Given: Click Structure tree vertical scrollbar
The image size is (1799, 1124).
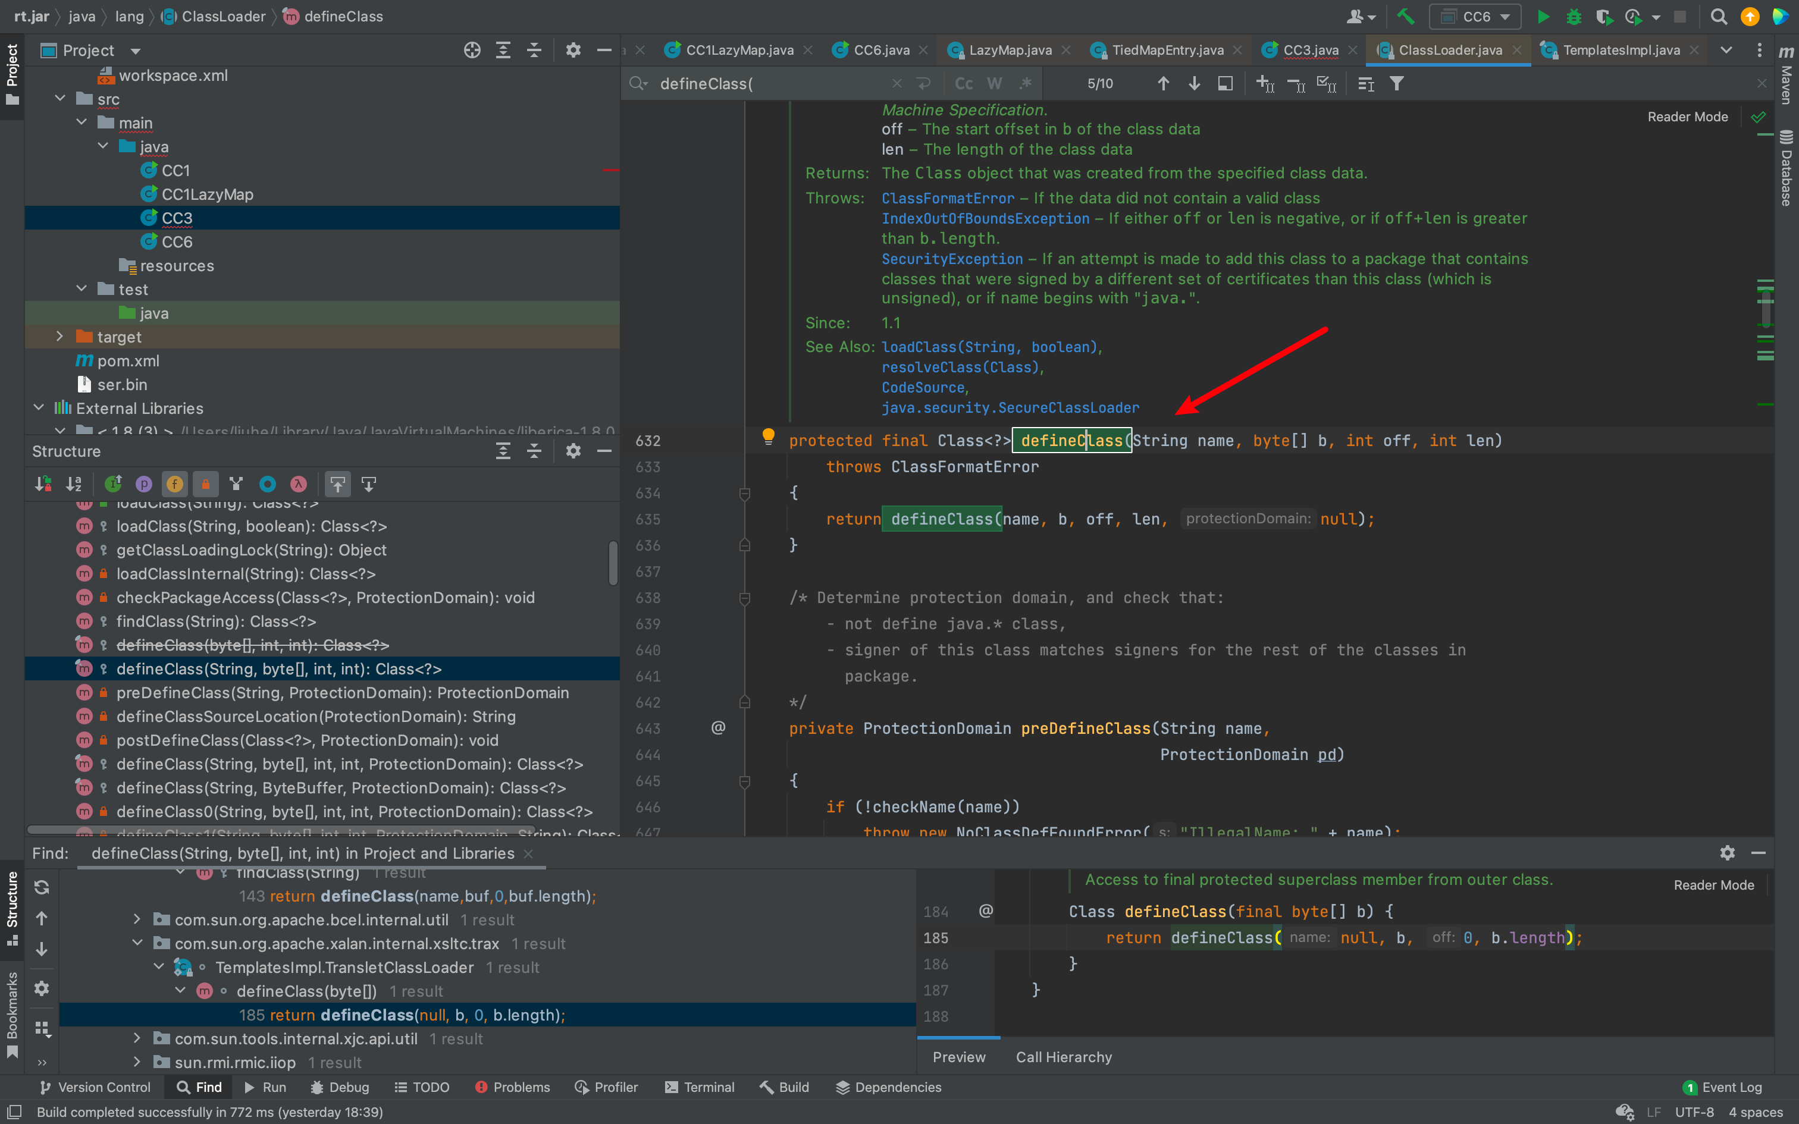Looking at the screenshot, I should click(x=613, y=563).
